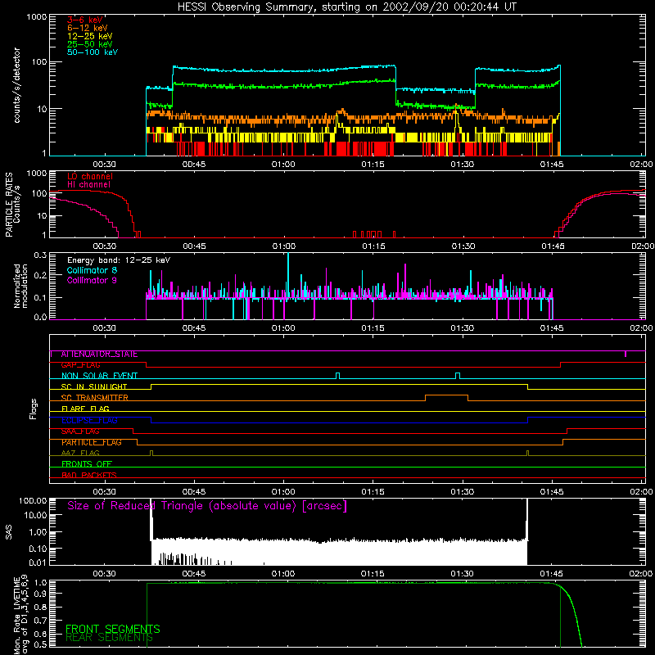Click the HESSI Observing Summary title text
Screen dimensions: 655x655
point(347,7)
